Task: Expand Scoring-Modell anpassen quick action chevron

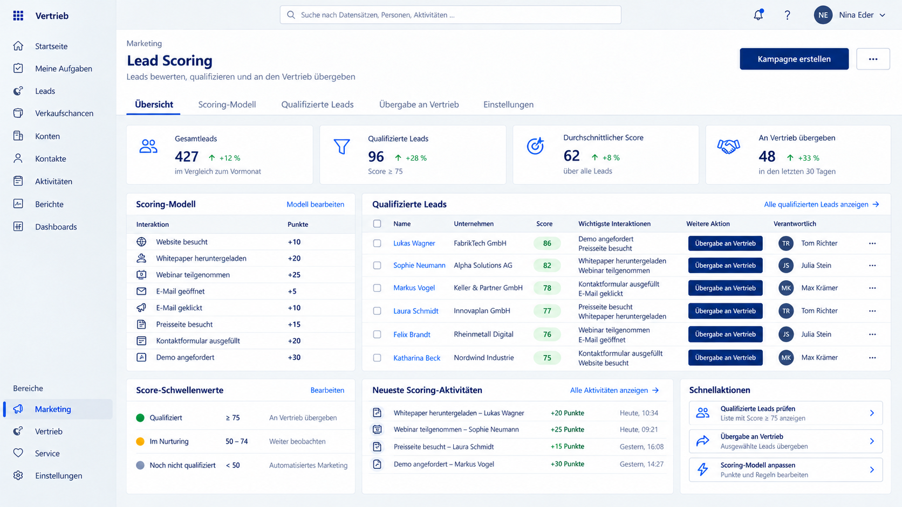Action: 872,470
